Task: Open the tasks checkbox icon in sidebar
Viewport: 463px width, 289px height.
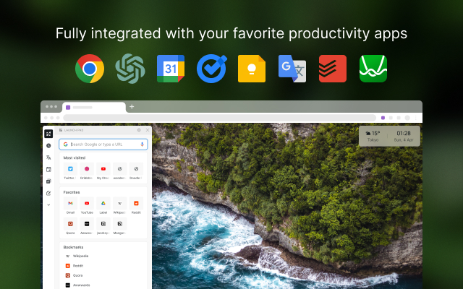Action: [48, 181]
